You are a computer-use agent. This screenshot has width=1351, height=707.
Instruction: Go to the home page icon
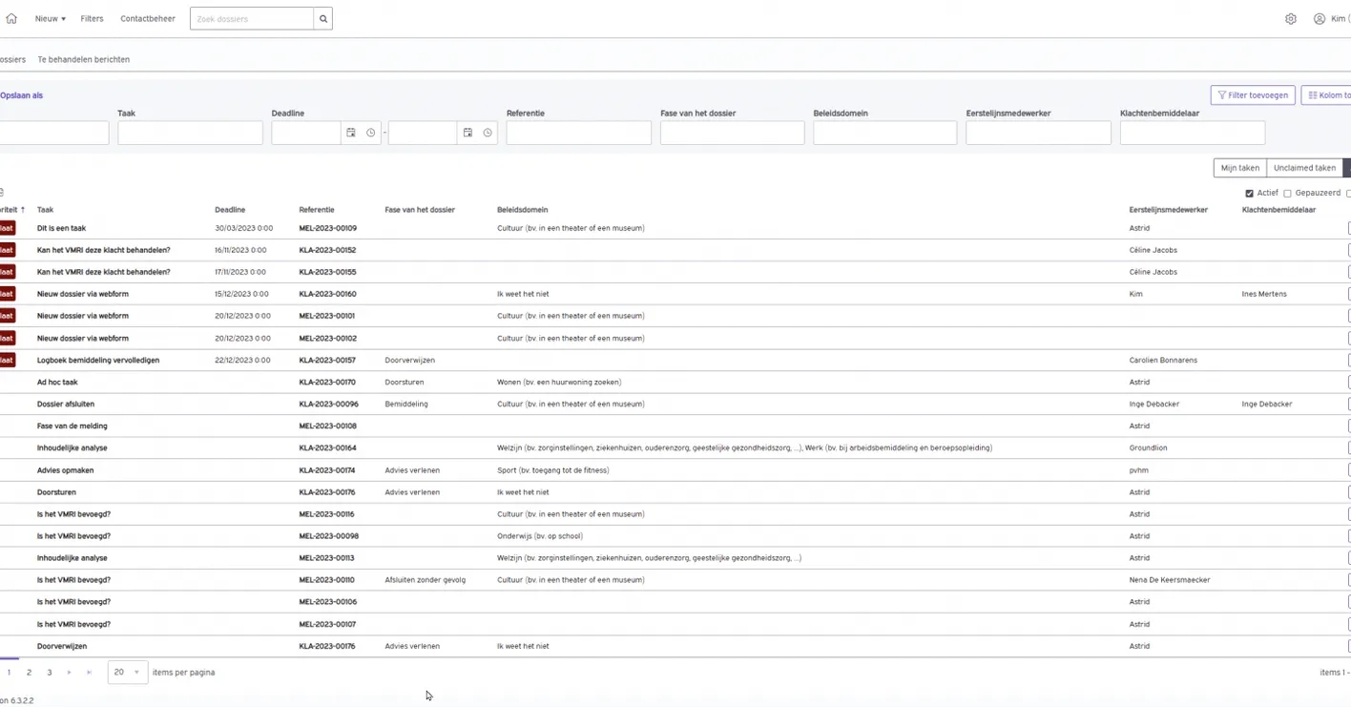coord(11,18)
